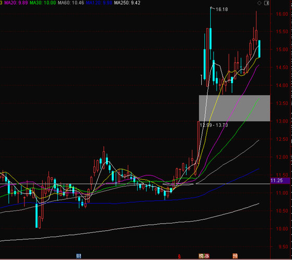
Task: Open the orange 预 forecast marker
Action: point(235,256)
